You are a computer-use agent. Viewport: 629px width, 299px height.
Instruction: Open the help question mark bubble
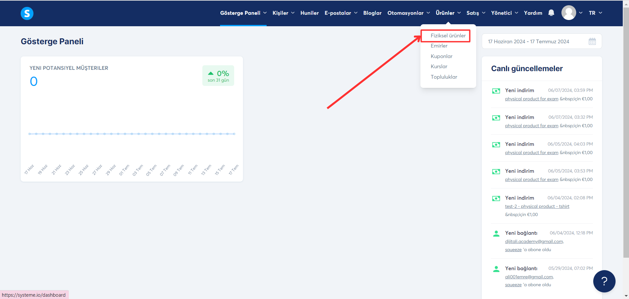[604, 281]
